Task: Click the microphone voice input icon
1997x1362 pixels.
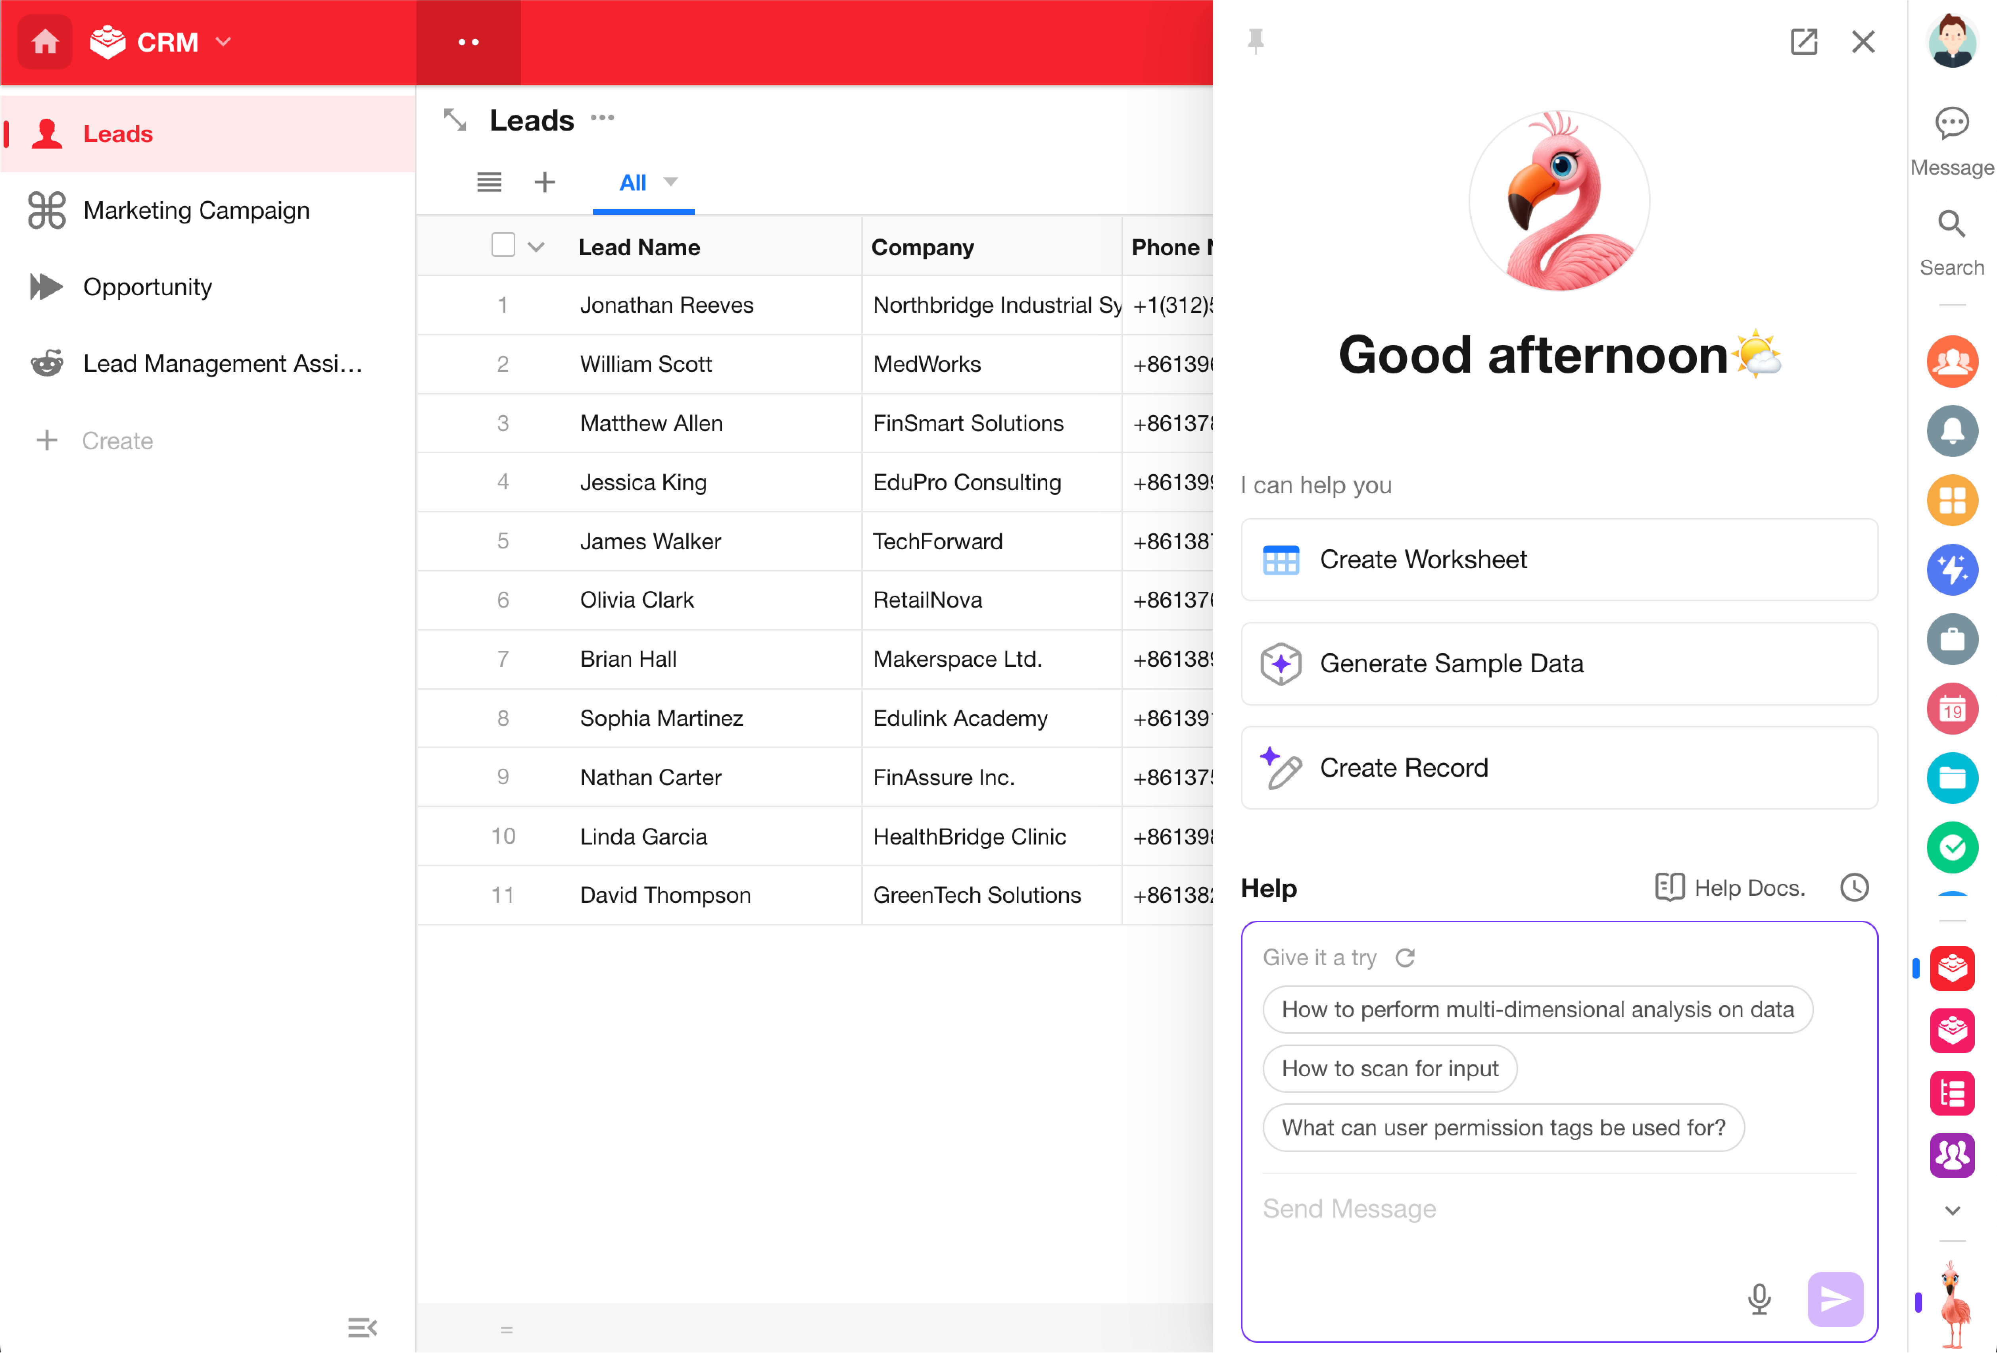Action: (1758, 1299)
